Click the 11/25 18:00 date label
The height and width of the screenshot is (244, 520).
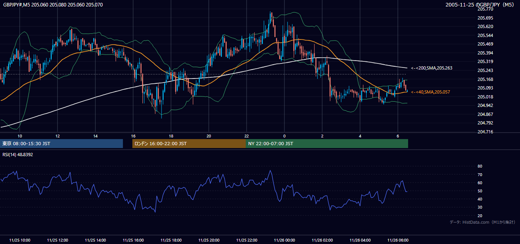click(x=171, y=240)
